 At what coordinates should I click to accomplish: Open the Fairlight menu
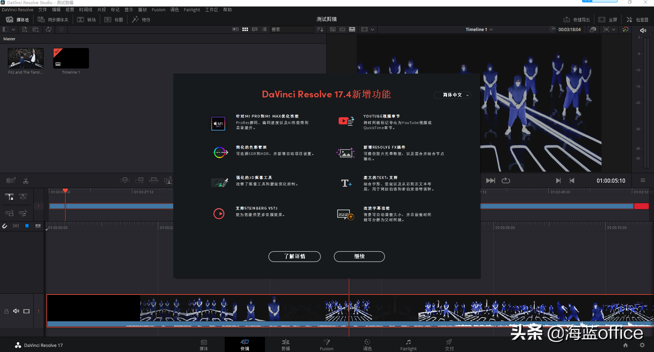192,10
